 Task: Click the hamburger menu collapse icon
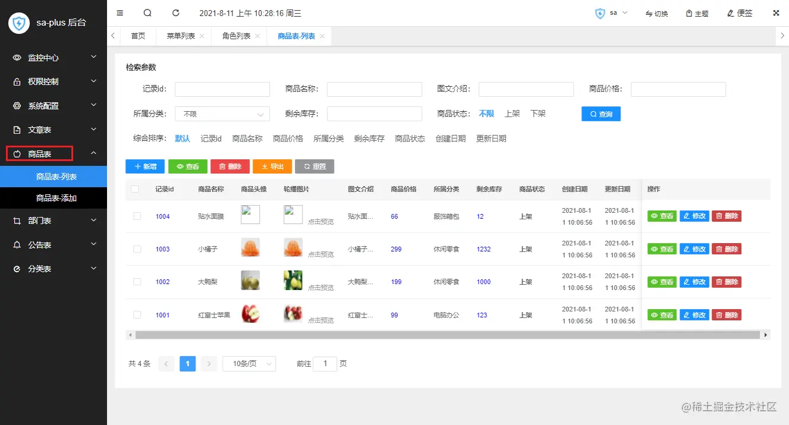120,12
